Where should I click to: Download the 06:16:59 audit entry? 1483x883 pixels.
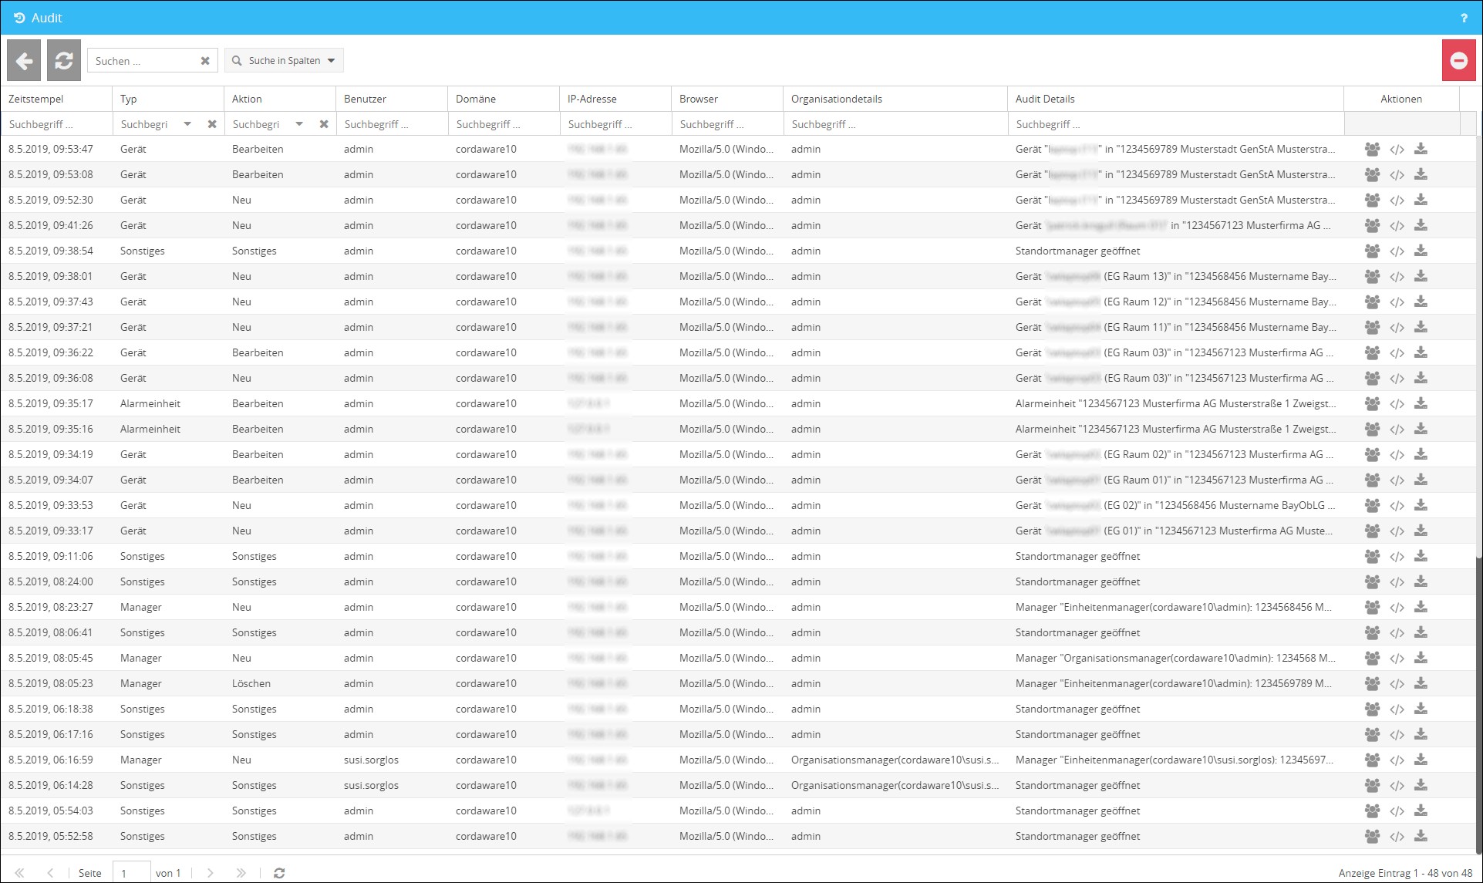pos(1421,760)
